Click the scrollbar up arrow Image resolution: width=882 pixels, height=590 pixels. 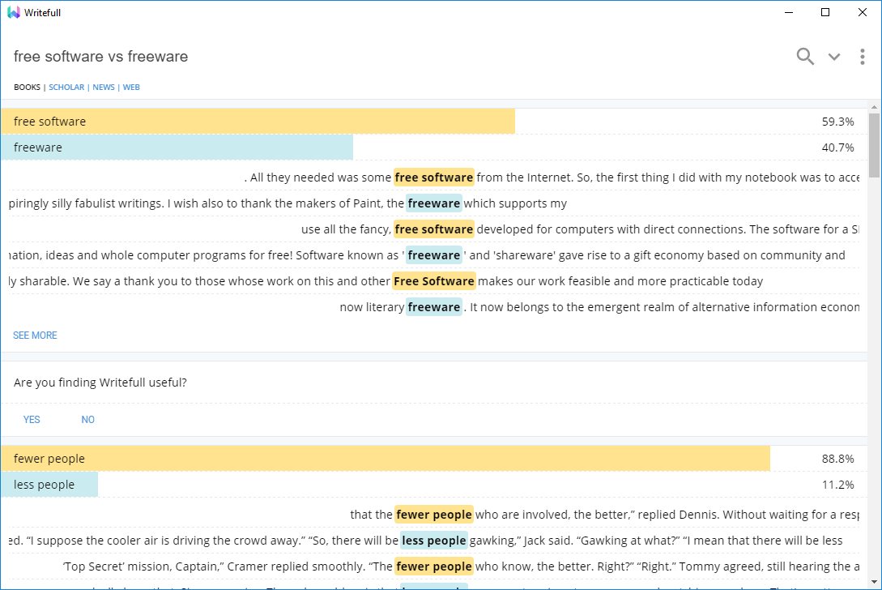(x=874, y=106)
